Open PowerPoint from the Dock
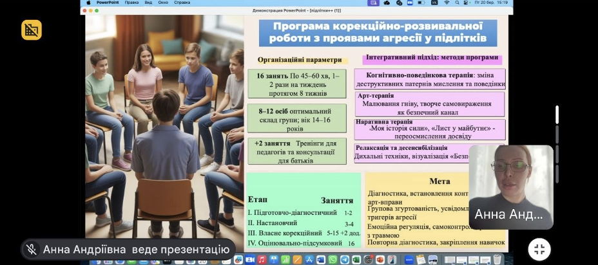 click(x=380, y=260)
